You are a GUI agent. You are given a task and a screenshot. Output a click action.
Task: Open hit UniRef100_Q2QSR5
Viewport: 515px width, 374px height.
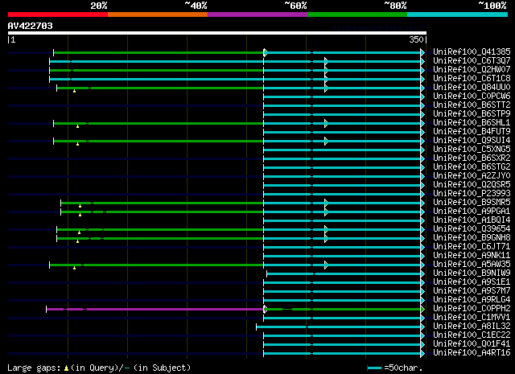[x=472, y=185]
